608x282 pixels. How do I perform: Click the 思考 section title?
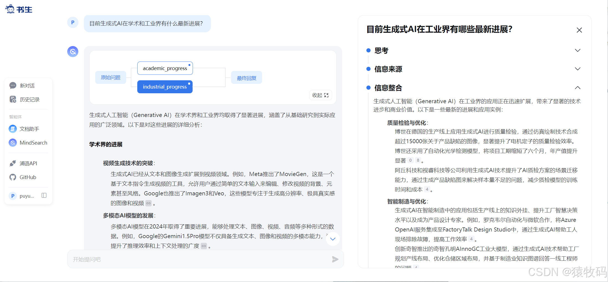(x=381, y=50)
